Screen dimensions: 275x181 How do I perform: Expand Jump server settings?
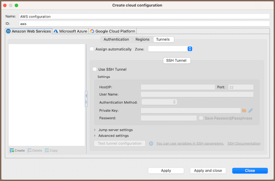[x=95, y=130]
